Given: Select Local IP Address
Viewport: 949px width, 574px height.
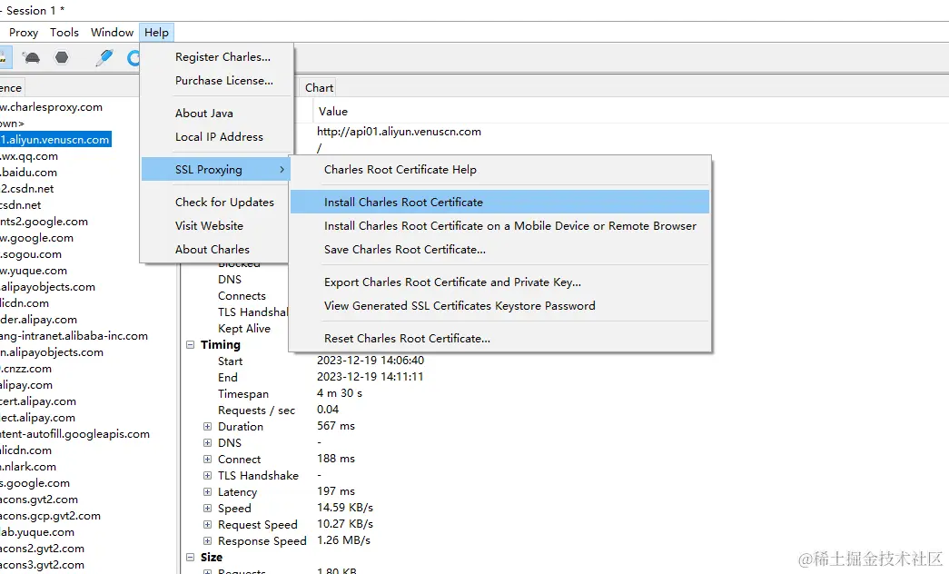Looking at the screenshot, I should (x=219, y=137).
